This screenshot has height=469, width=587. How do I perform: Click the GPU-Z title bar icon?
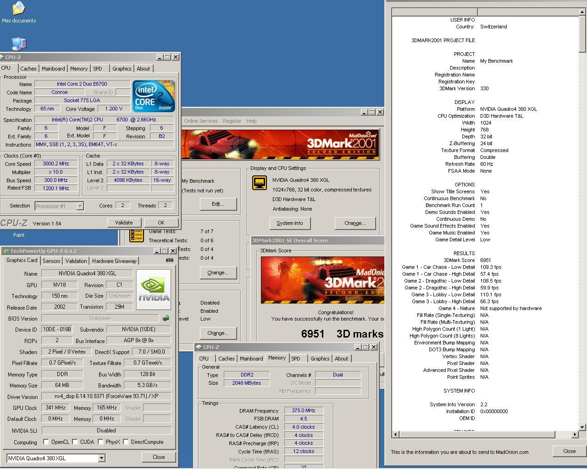(6, 251)
